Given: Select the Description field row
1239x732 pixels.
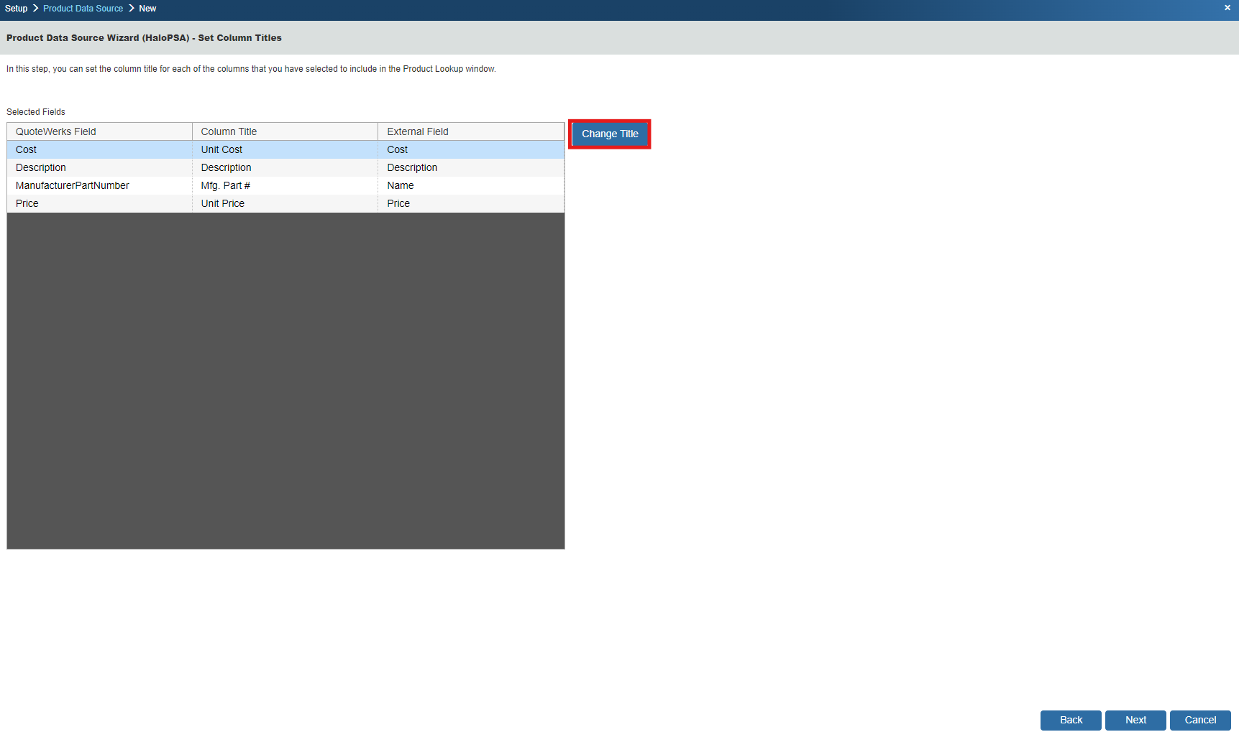Looking at the screenshot, I should coord(41,167).
